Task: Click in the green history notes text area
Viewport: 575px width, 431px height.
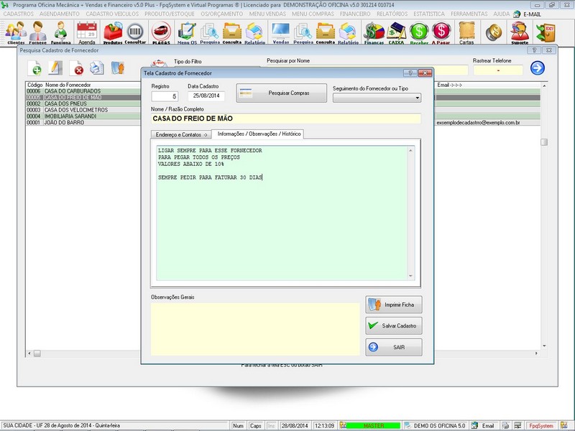Action: 282,213
